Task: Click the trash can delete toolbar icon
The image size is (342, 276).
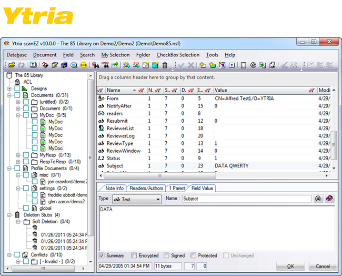Action: (165, 65)
